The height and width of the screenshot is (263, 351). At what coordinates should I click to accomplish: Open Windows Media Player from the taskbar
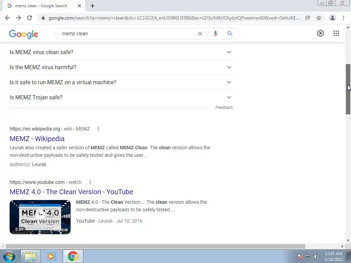pyautogui.click(x=51, y=256)
